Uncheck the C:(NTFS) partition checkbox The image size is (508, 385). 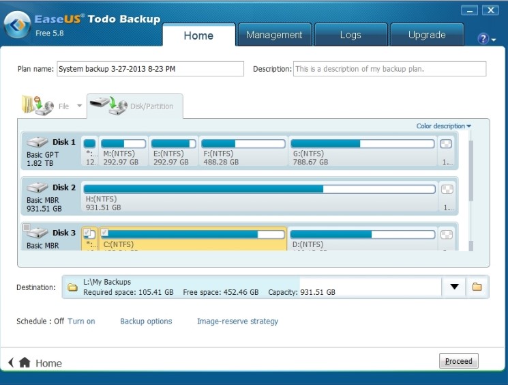click(104, 232)
